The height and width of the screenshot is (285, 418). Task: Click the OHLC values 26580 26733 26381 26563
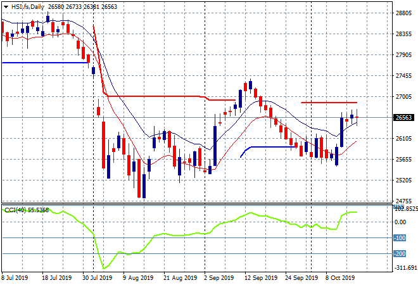click(x=82, y=7)
